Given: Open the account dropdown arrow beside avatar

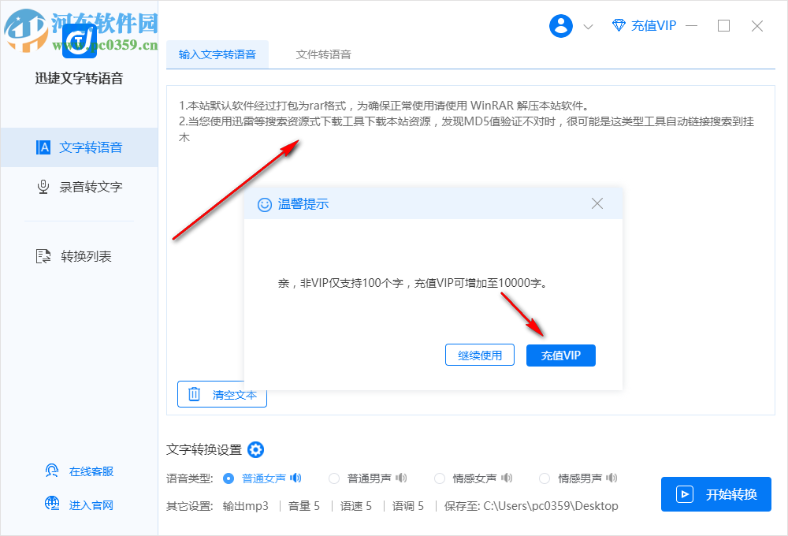Looking at the screenshot, I should (587, 26).
